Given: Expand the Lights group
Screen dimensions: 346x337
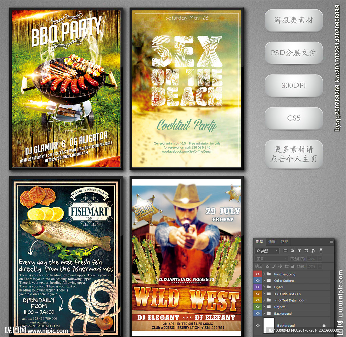Looking at the screenshot, I should [x=264, y=287].
